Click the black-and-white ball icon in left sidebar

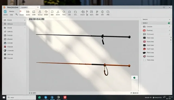[x=5, y=51]
